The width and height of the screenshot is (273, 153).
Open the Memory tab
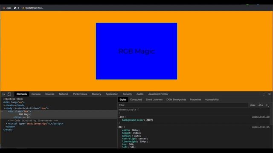tap(96, 94)
